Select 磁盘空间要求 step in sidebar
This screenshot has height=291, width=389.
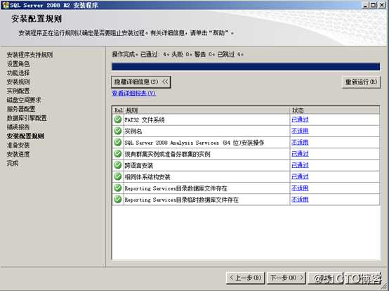tap(24, 100)
